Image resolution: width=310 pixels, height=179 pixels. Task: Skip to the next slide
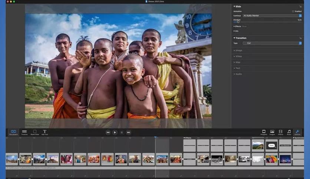[x=128, y=132]
